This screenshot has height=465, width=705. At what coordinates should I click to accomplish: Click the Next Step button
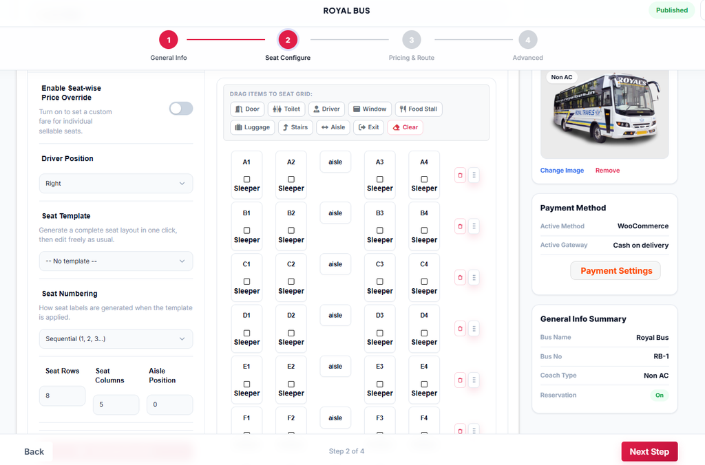649,451
